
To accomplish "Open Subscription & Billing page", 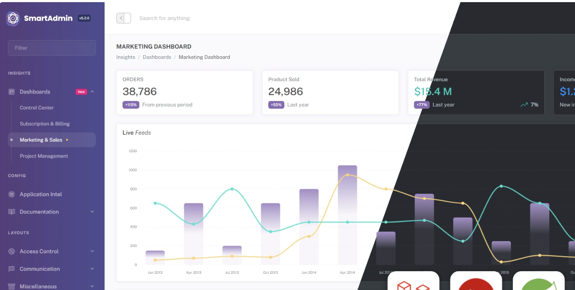I will pos(45,124).
